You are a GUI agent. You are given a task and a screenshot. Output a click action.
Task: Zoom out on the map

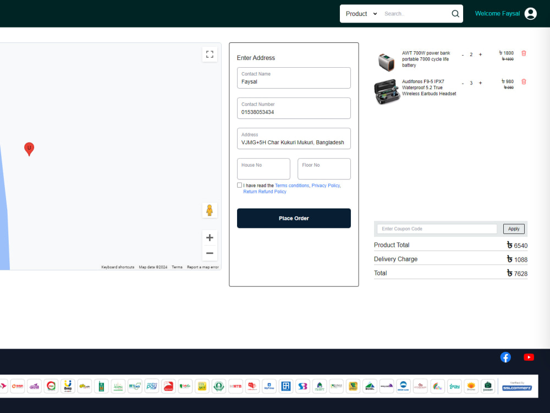[x=210, y=253]
